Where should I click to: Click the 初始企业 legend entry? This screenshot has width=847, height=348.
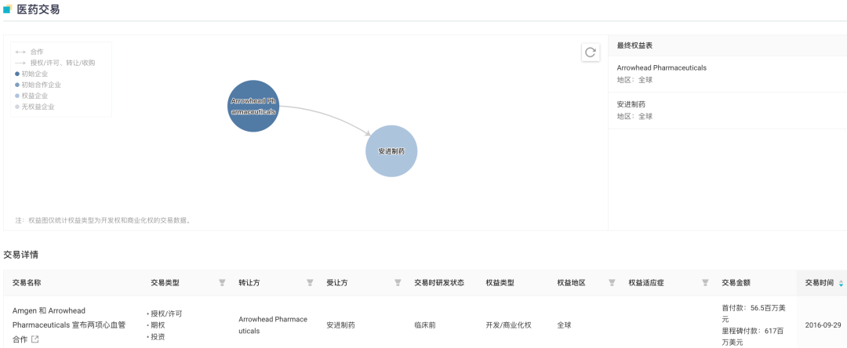(x=31, y=74)
